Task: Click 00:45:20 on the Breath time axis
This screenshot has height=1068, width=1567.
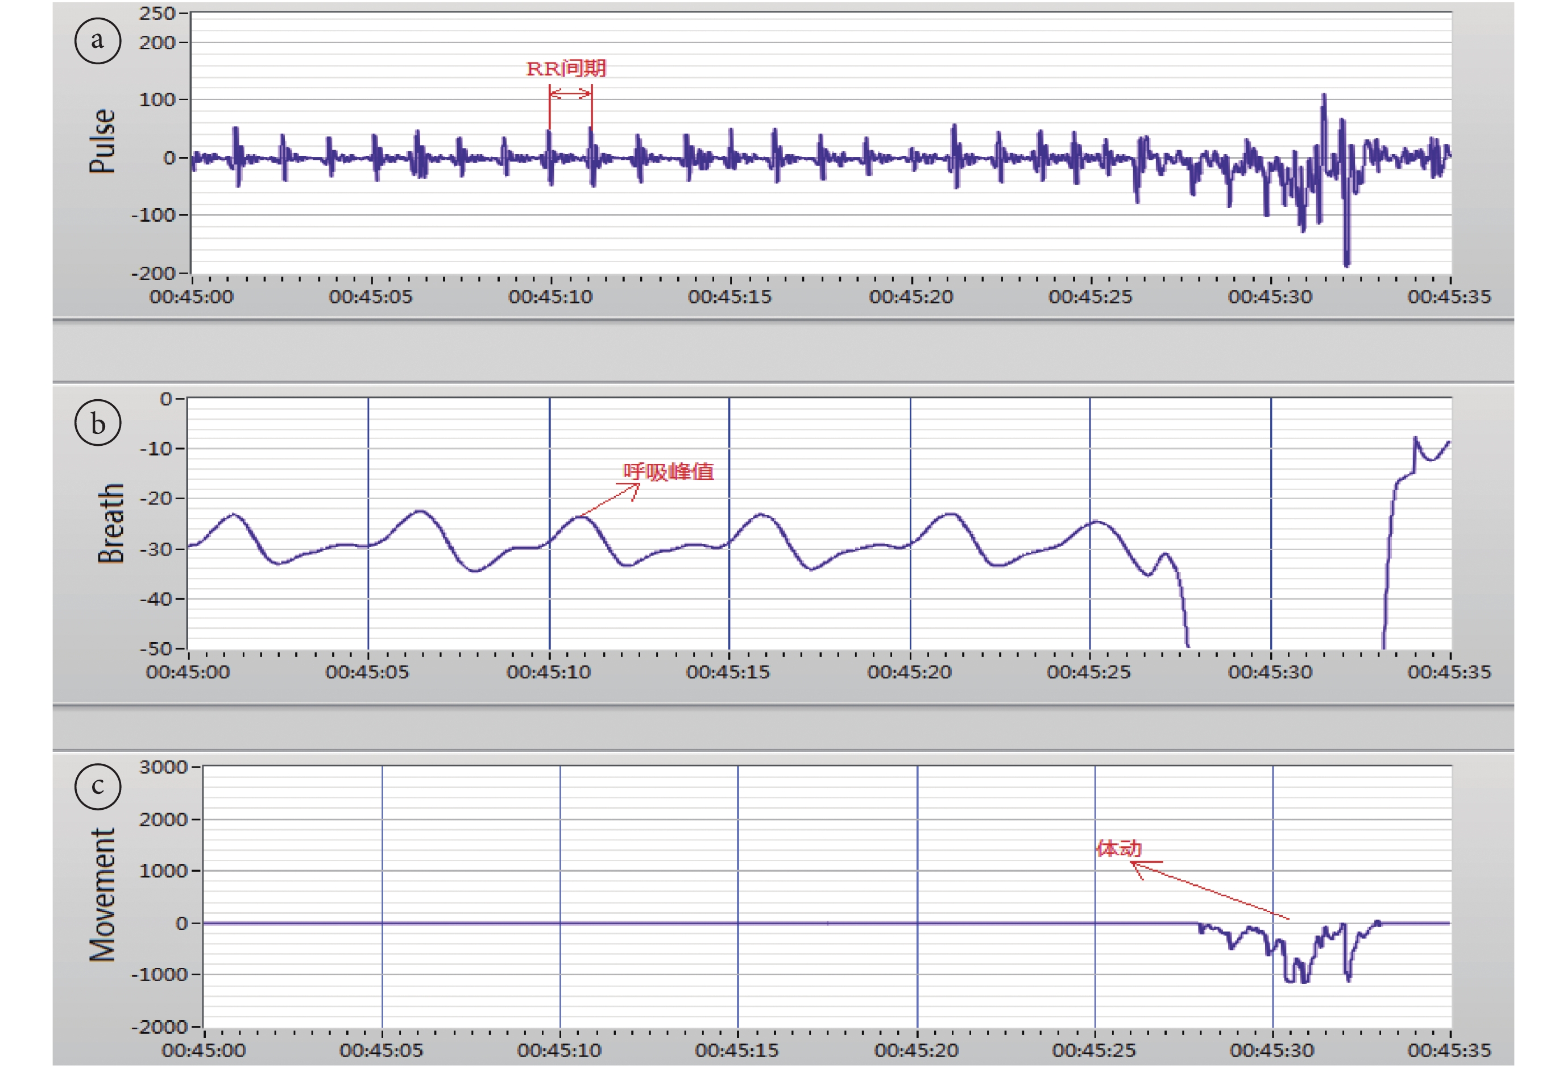Action: pos(910,672)
